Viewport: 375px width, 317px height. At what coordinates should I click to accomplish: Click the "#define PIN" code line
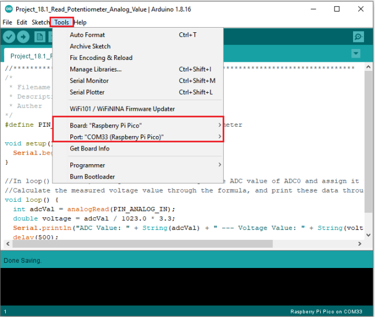28,124
